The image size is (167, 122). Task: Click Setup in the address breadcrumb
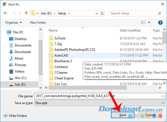(62, 13)
